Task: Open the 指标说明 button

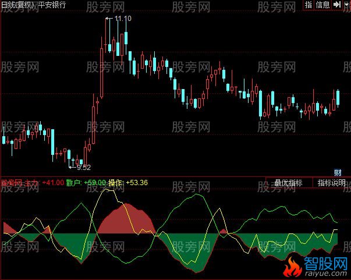Action: pyautogui.click(x=332, y=183)
